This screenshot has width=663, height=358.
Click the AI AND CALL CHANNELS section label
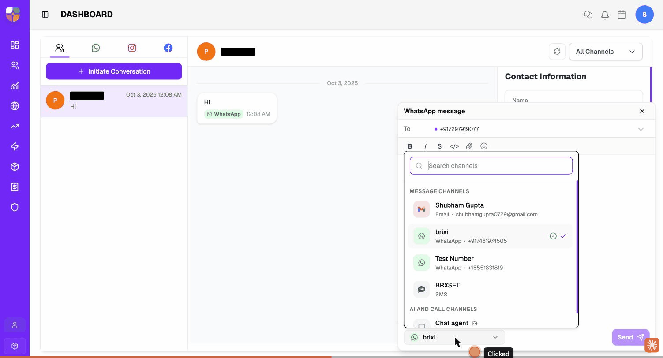[x=443, y=309]
